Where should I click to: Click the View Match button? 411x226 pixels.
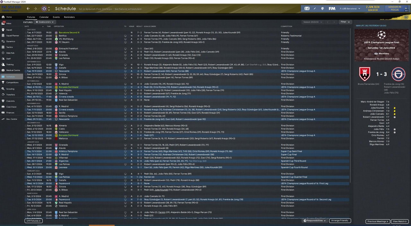coord(400,222)
